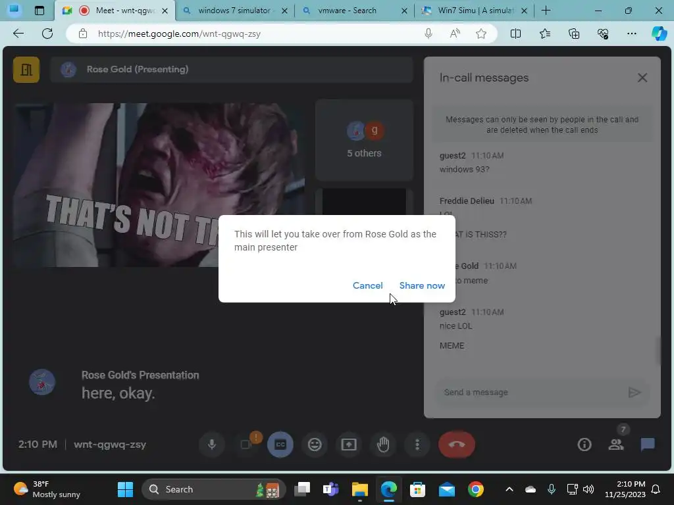Select the Meet - wnt-qgwq tab
Screen dimensions: 674x505
(x=115, y=11)
